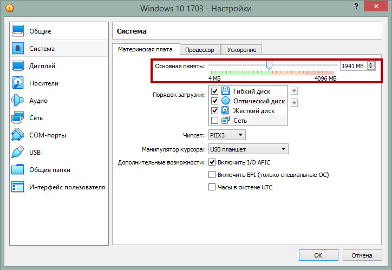
Task: Click the Общие monitor icon in sidebar
Action: (18, 31)
